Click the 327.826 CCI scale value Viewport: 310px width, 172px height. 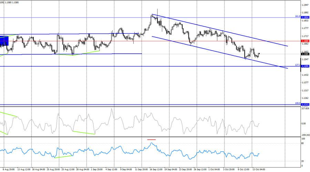click(x=305, y=108)
